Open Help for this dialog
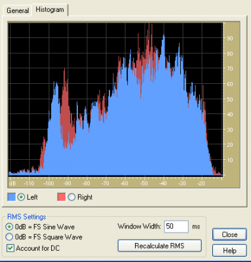 pyautogui.click(x=229, y=250)
